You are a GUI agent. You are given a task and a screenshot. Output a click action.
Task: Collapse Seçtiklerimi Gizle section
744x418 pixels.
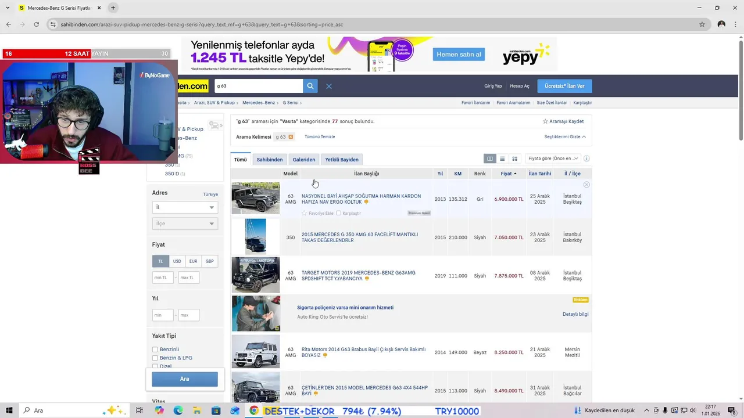tap(565, 137)
